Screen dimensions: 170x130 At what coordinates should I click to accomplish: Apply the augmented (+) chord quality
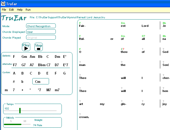[x=22, y=90]
